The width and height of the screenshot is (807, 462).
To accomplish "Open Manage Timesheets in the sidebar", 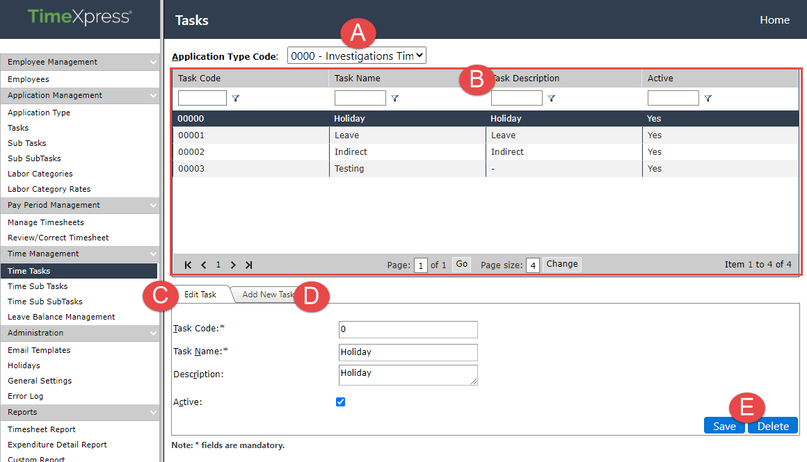I will [45, 222].
